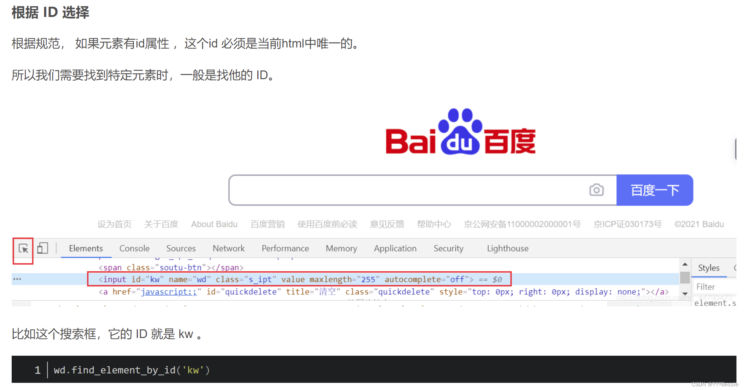Click the Baidu logo
Image resolution: width=744 pixels, height=390 pixels.
[460, 132]
